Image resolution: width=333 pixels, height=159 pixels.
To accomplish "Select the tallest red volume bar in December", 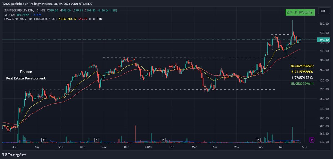I will click(x=135, y=134).
